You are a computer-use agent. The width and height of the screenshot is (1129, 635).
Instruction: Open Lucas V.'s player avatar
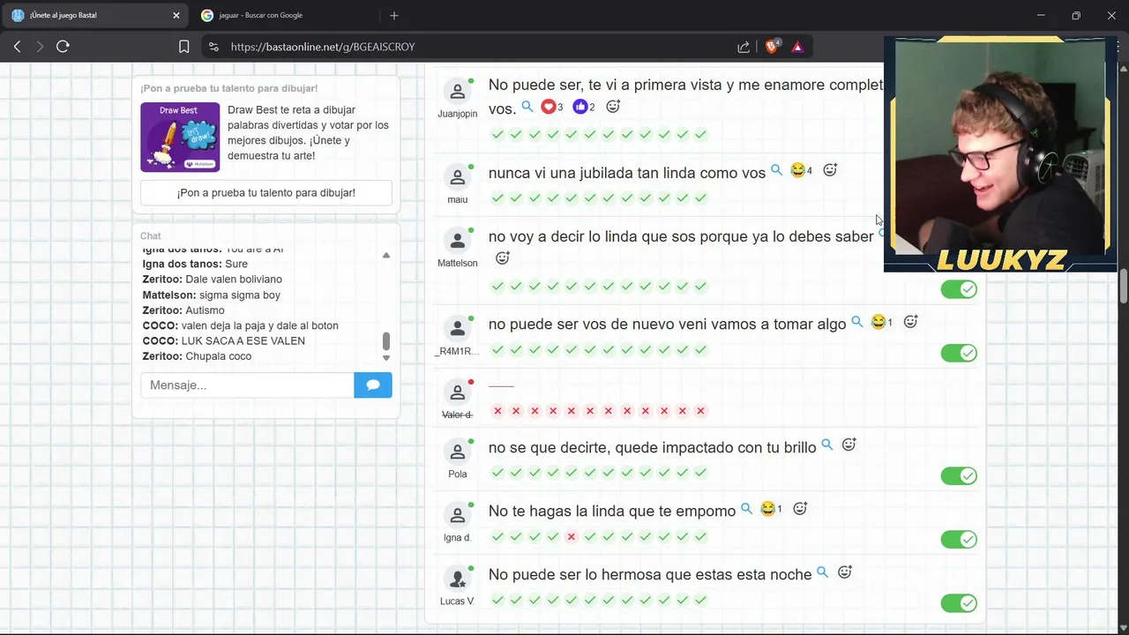457,579
